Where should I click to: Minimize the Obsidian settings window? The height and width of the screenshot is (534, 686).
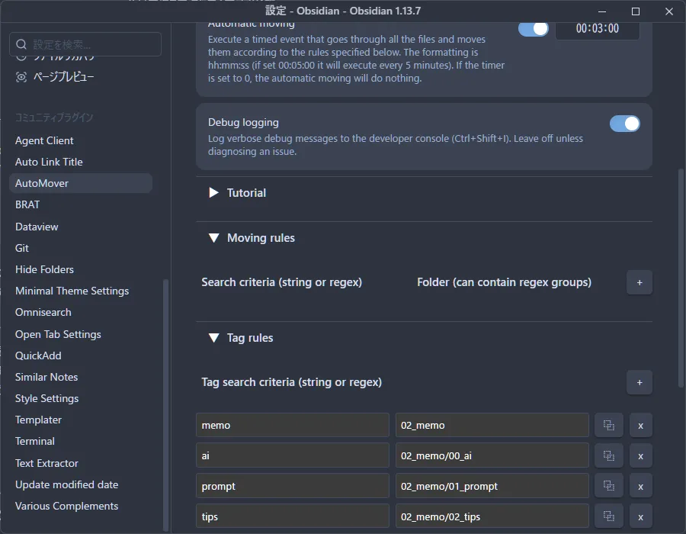point(602,11)
